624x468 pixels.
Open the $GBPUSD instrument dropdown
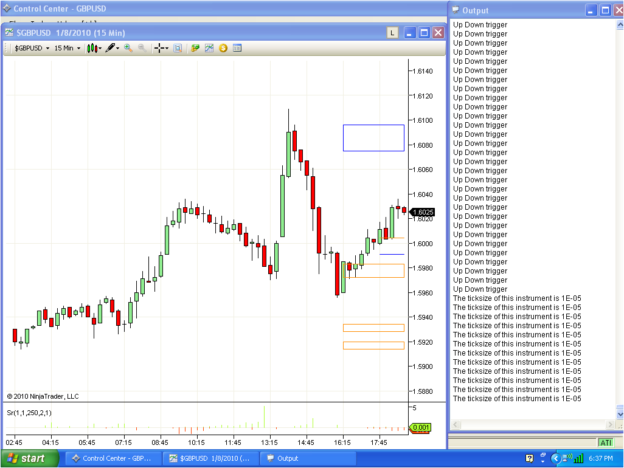click(32, 48)
